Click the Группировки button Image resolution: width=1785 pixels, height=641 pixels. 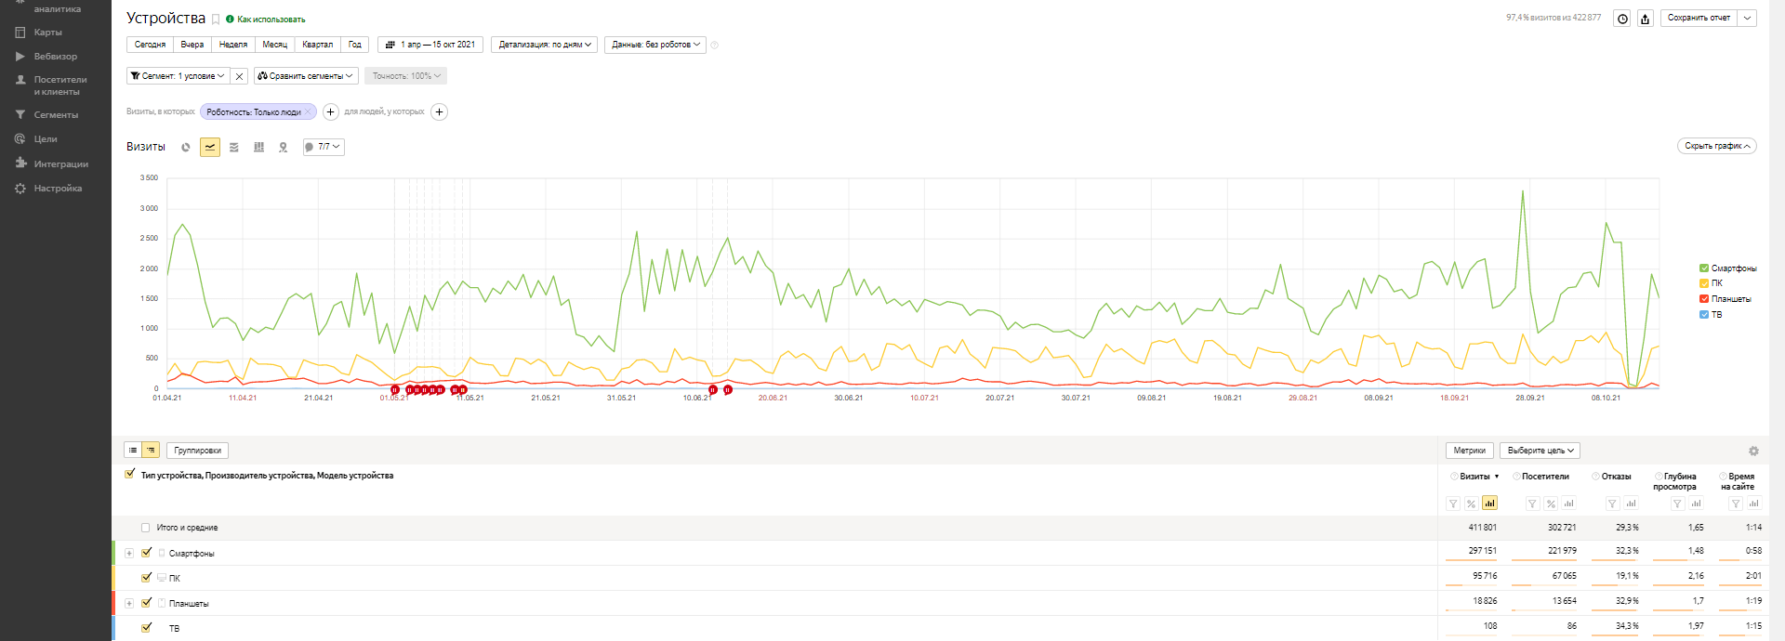point(197,451)
